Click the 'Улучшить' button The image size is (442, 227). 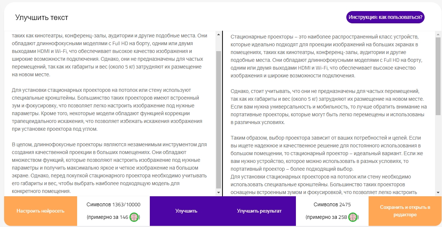pos(186,211)
